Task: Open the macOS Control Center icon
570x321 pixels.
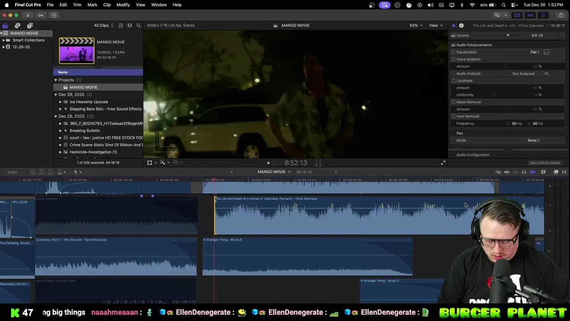Action: coord(513,5)
